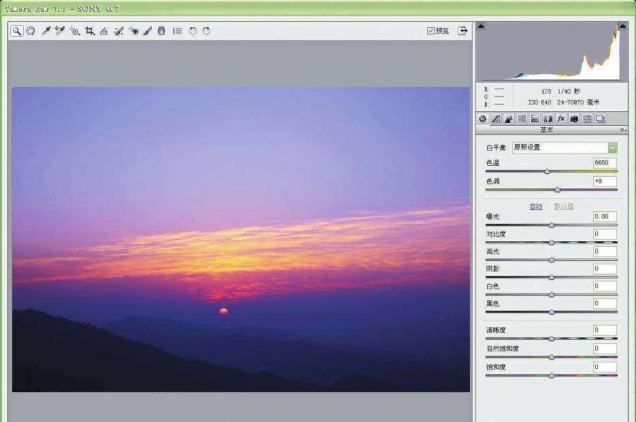Click the 自动 auto link
Viewport: 636px width, 422px height.
pos(536,207)
